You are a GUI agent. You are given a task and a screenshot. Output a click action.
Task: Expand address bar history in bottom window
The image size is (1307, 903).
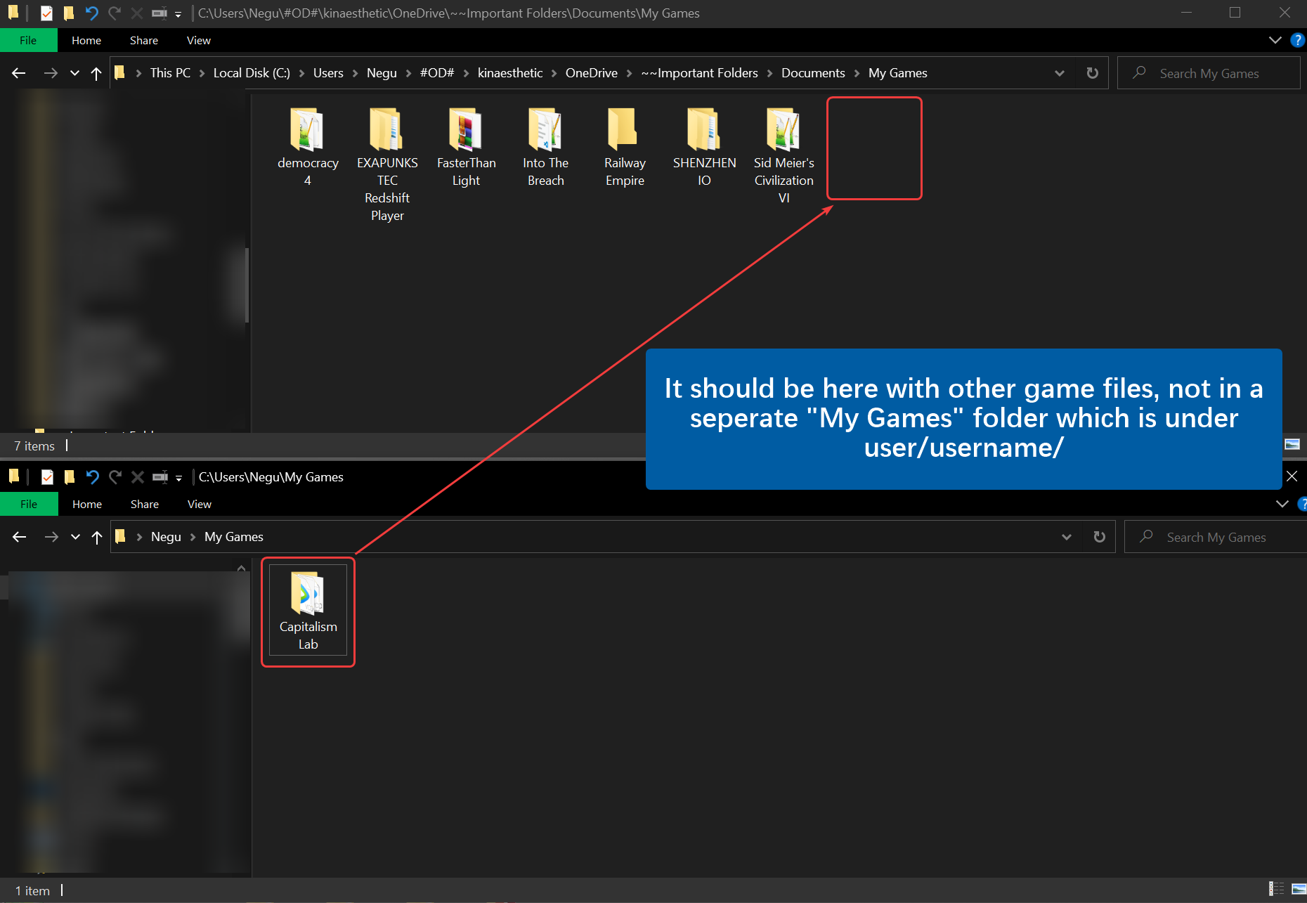(1067, 537)
